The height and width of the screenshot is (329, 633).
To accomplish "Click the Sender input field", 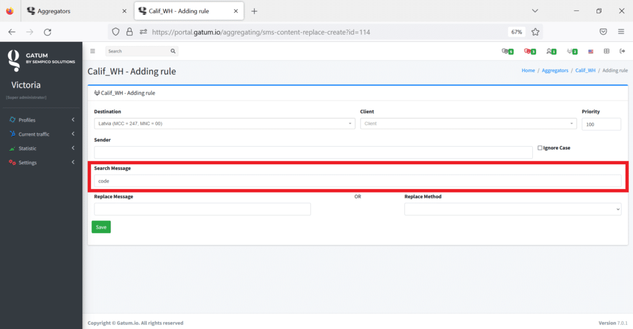I will pyautogui.click(x=313, y=152).
